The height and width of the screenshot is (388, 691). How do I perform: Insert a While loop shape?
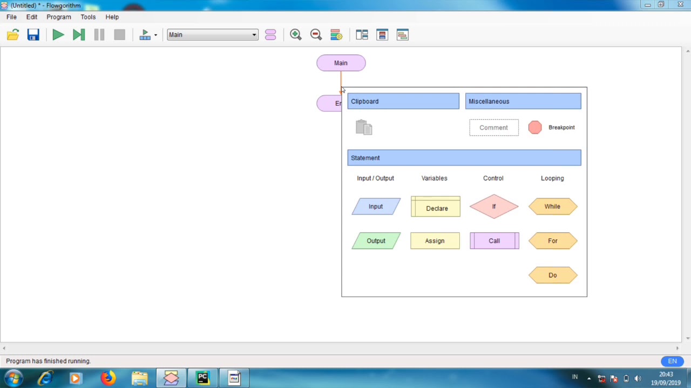pyautogui.click(x=553, y=206)
